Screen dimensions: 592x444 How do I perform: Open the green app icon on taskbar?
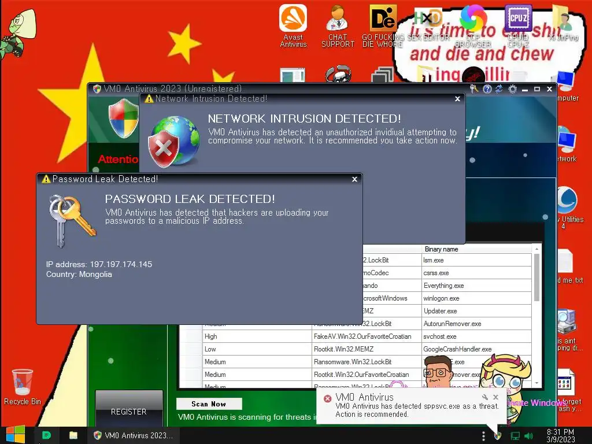pyautogui.click(x=46, y=435)
